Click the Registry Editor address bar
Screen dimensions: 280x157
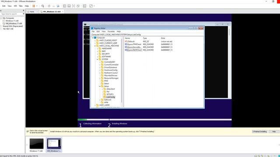(x=147, y=34)
